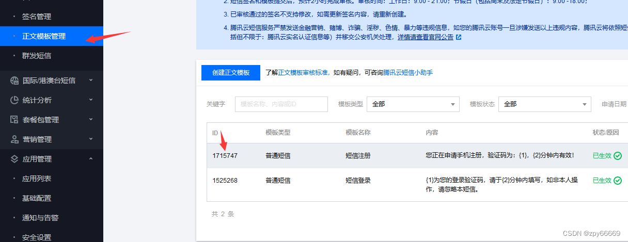The image size is (628, 242).
Task: Click template name 短信注册
Action: pos(358,155)
